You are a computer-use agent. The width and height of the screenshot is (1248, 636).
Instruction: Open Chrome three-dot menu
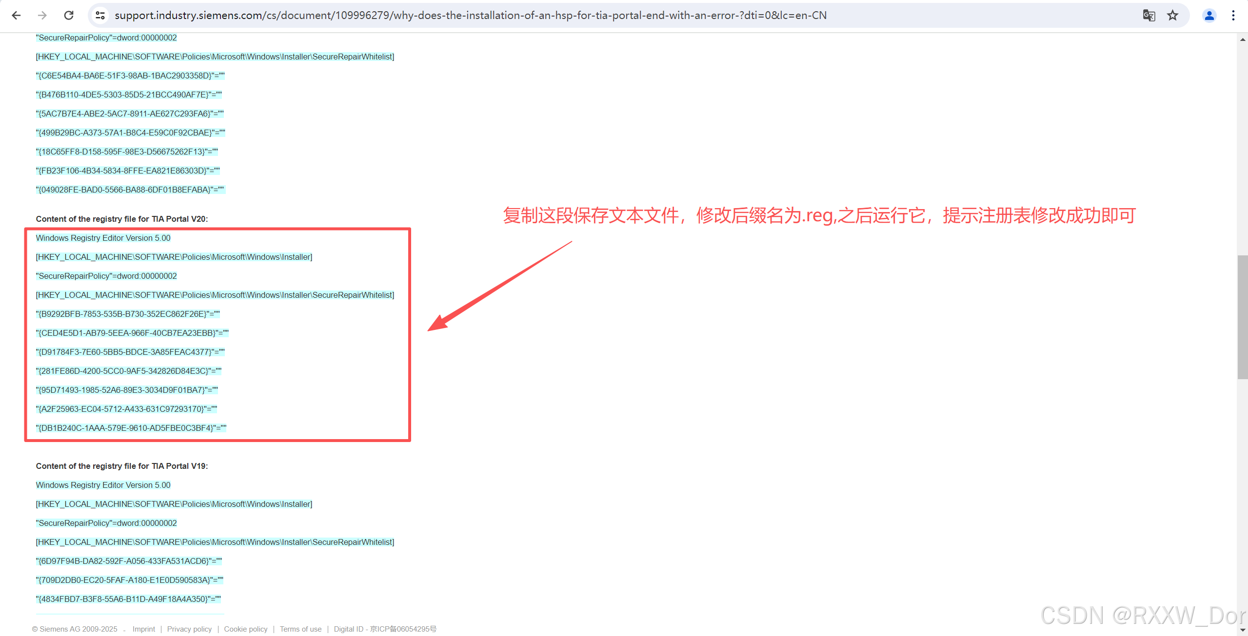1233,16
